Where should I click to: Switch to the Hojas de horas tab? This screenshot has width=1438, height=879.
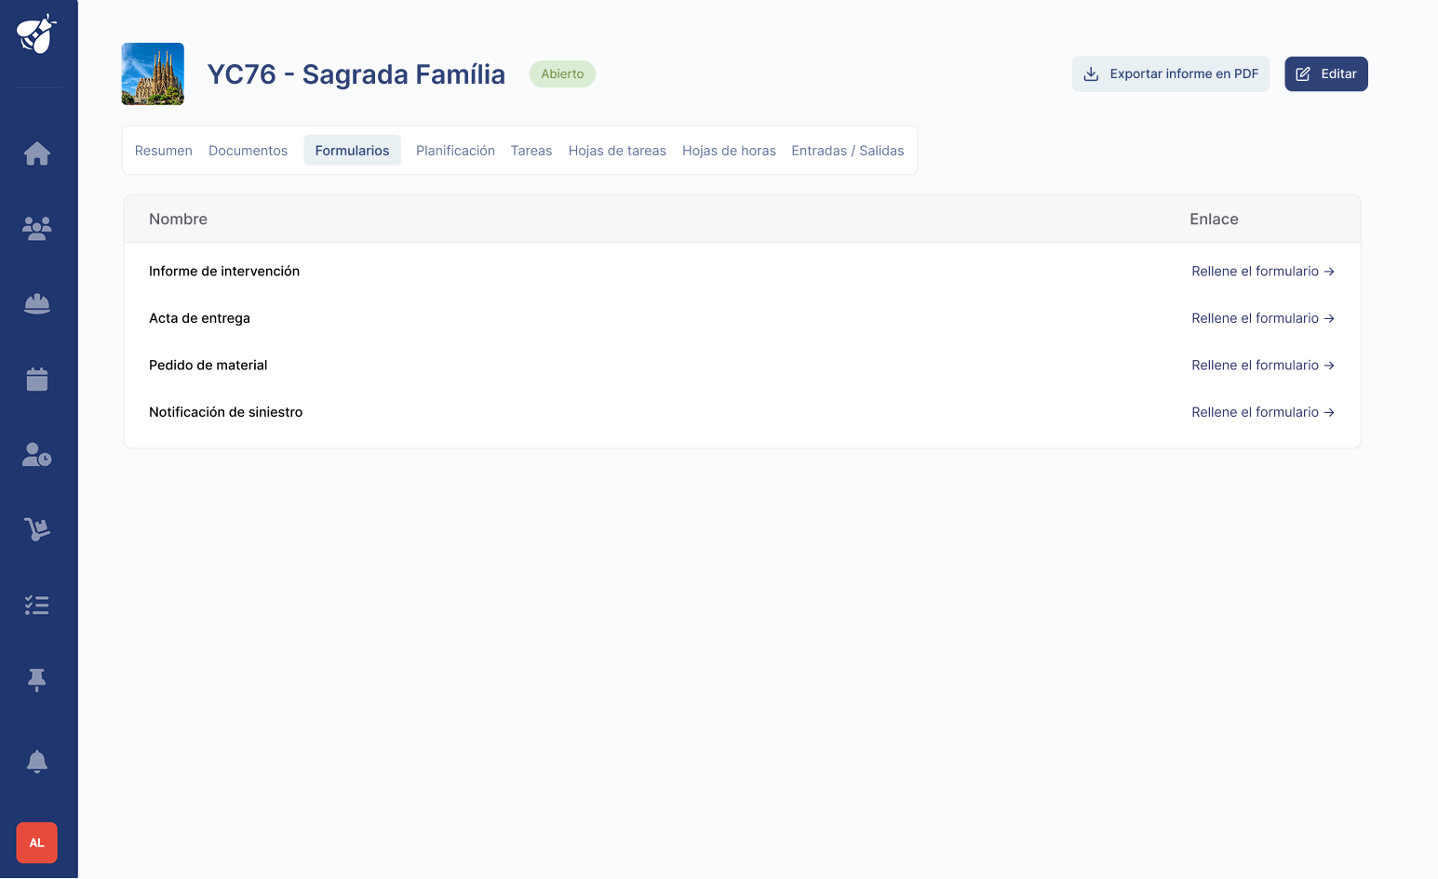(730, 151)
